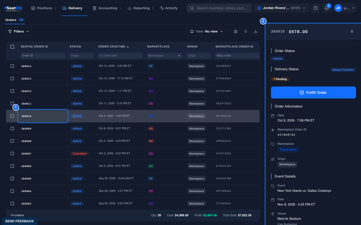The width and height of the screenshot is (361, 225).
Task: Click the SG marketplace badge for order 260009
Action: pos(151,129)
